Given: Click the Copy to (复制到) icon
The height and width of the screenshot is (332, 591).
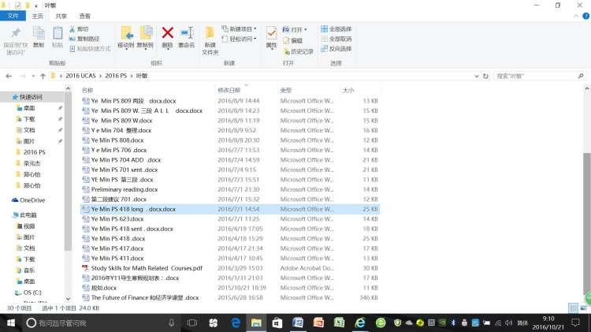Looking at the screenshot, I should click(146, 33).
